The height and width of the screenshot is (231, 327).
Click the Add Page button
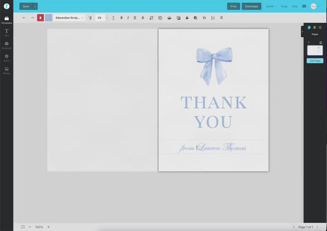315,61
